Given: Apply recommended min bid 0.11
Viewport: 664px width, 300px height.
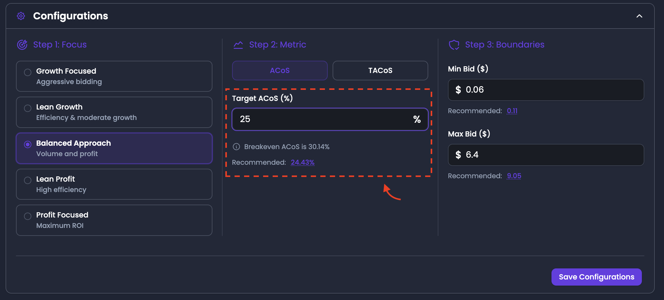Looking at the screenshot, I should tap(512, 111).
